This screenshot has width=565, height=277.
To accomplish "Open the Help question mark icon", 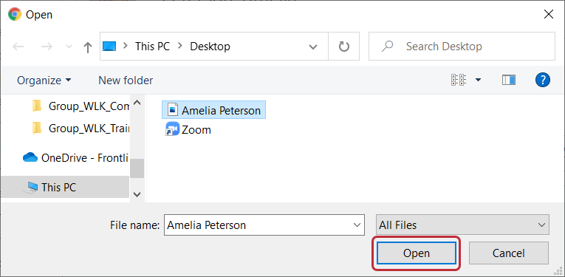I will [543, 80].
